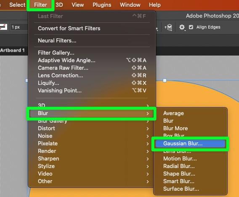This screenshot has width=239, height=197.
Task: Click the top-right shape transform handle
Action: (165, 81)
